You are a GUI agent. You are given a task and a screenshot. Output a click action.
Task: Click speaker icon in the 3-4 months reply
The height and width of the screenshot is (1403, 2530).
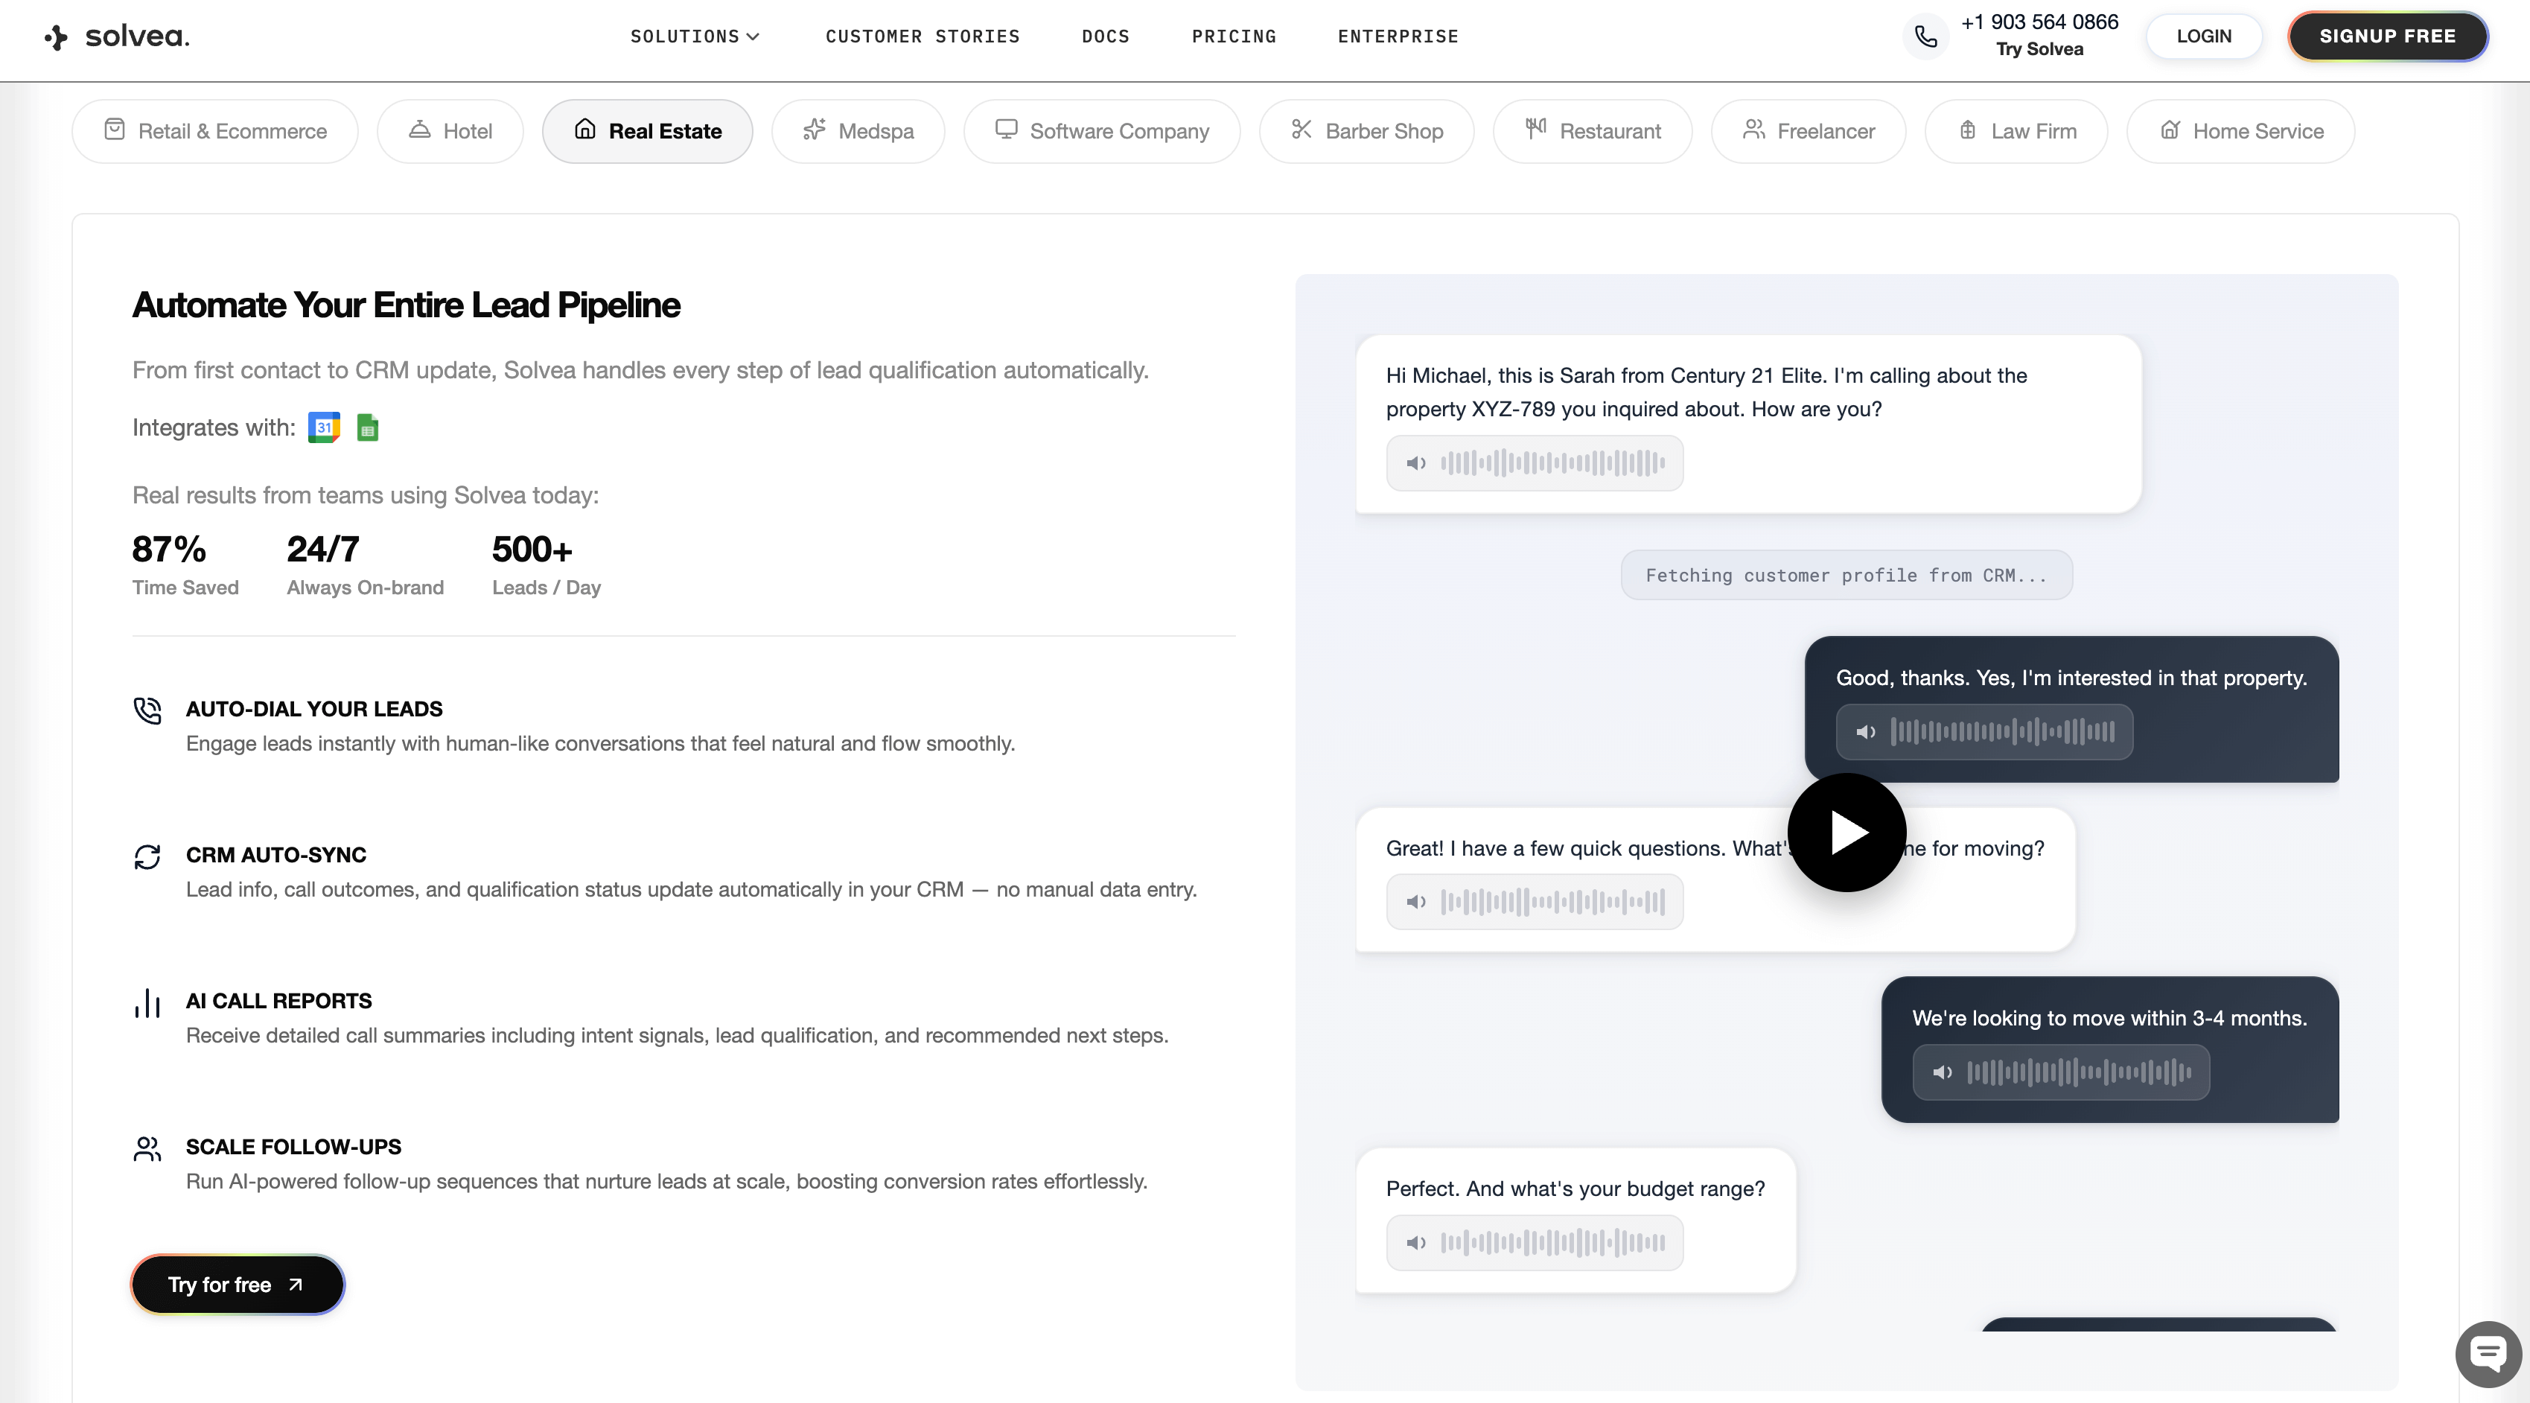[1942, 1072]
